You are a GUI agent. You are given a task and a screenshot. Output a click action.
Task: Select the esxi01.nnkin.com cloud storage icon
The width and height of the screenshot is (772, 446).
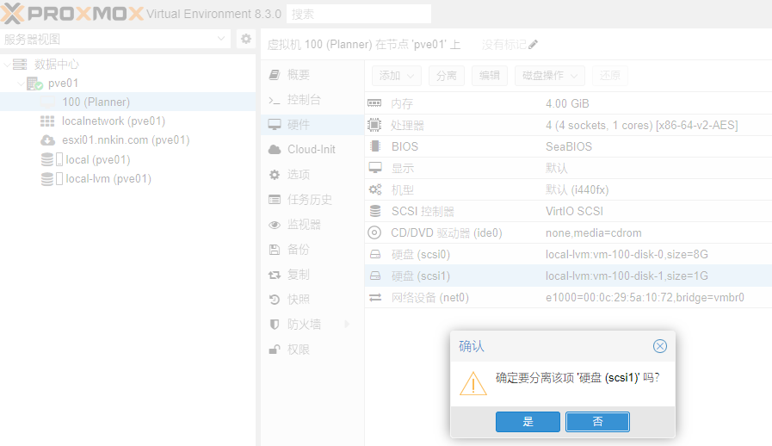(47, 140)
